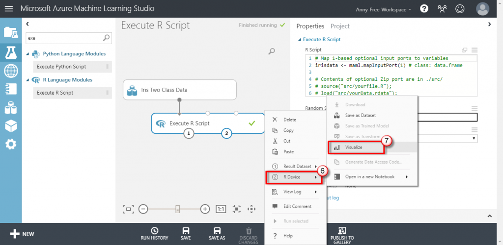Pop out the R Script editor
The image size is (503, 245).
point(464,50)
